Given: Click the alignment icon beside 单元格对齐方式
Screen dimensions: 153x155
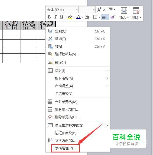Looking at the screenshot, I should (x=50, y=125).
